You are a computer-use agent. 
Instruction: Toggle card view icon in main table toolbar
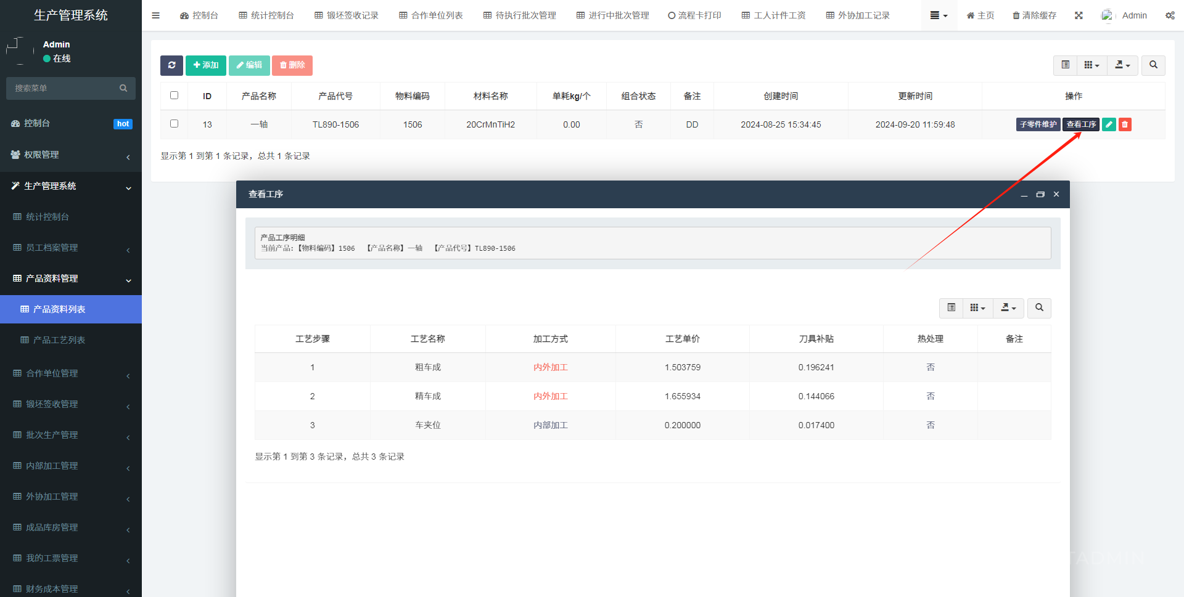point(1065,65)
